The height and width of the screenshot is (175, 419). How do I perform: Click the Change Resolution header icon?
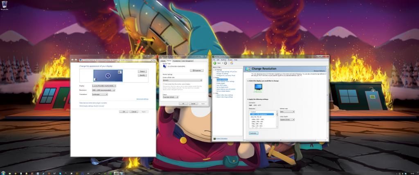248,69
